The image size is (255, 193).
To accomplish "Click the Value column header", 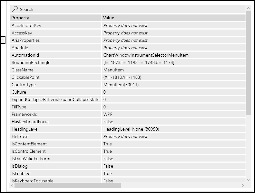I will pos(173,18).
